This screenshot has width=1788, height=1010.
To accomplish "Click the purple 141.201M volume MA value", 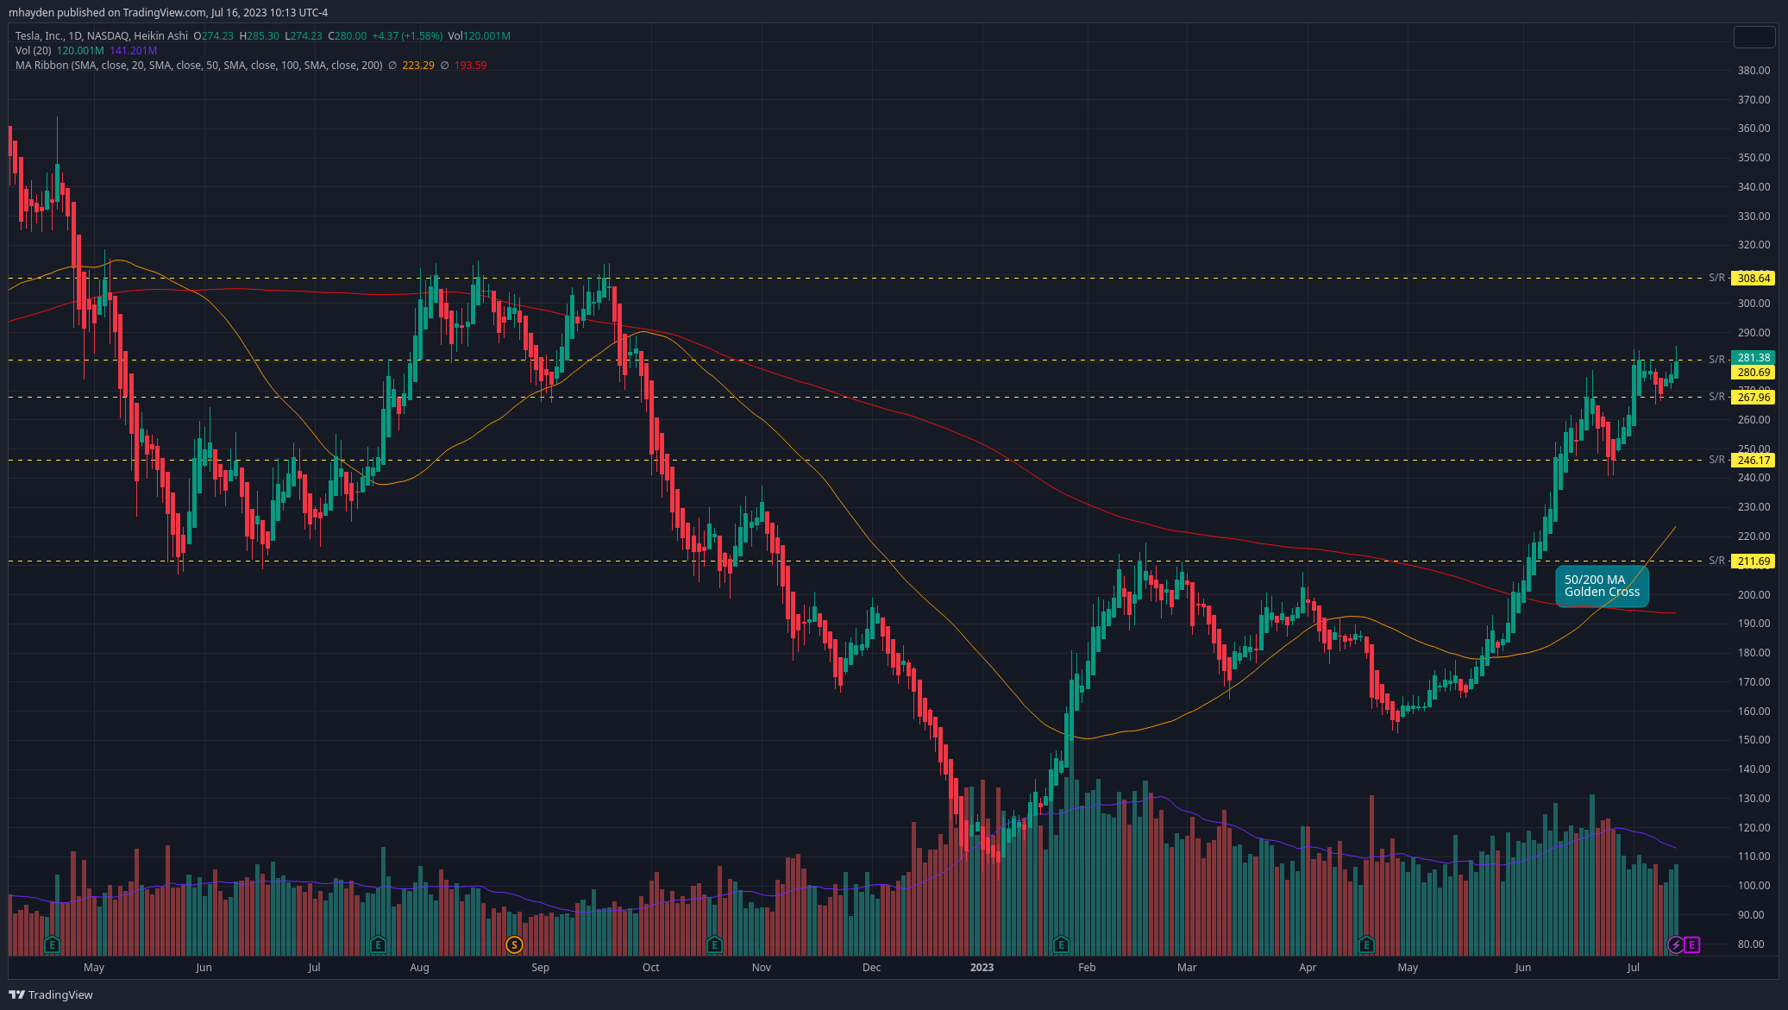I will pos(134,50).
